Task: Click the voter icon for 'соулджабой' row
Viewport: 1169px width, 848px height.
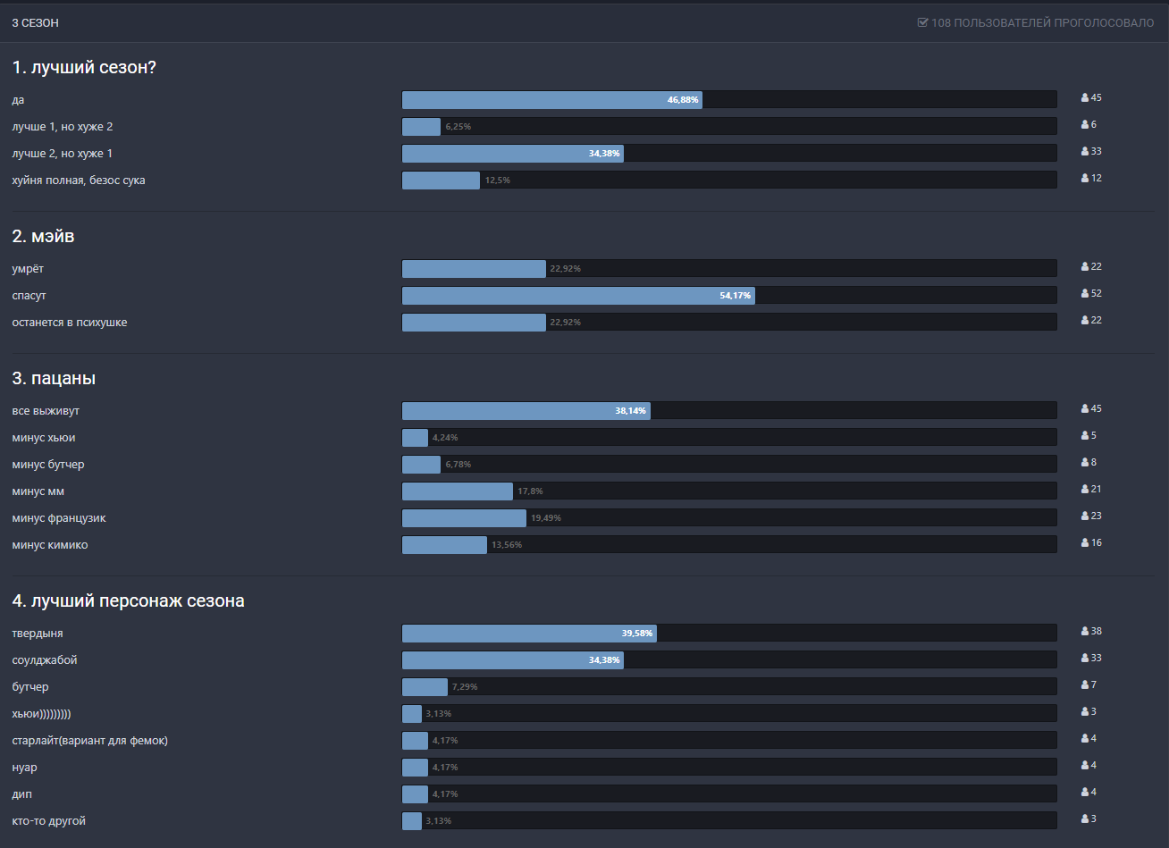Action: coord(1085,659)
